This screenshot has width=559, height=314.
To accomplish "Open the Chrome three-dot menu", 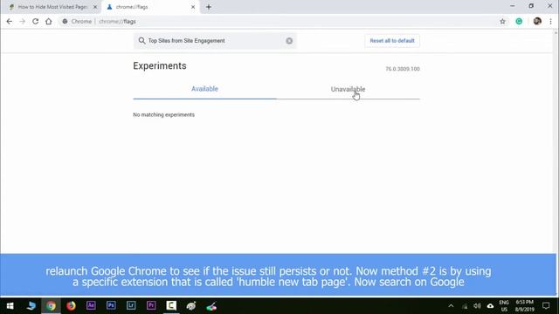I will tap(551, 21).
